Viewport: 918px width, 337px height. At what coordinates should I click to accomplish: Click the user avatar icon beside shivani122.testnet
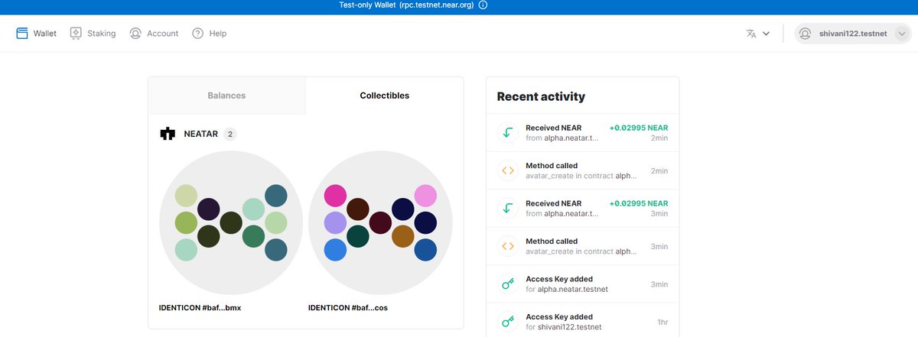point(805,34)
